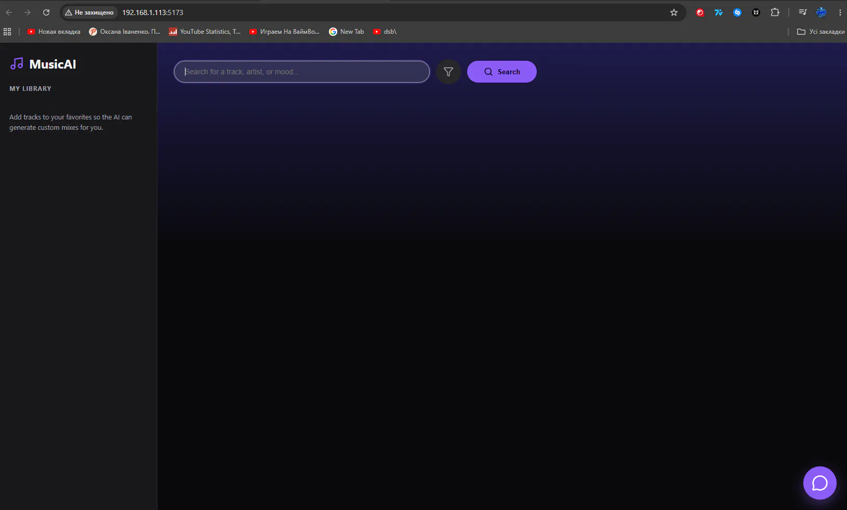Click the red Opera-style extension icon

coord(700,12)
